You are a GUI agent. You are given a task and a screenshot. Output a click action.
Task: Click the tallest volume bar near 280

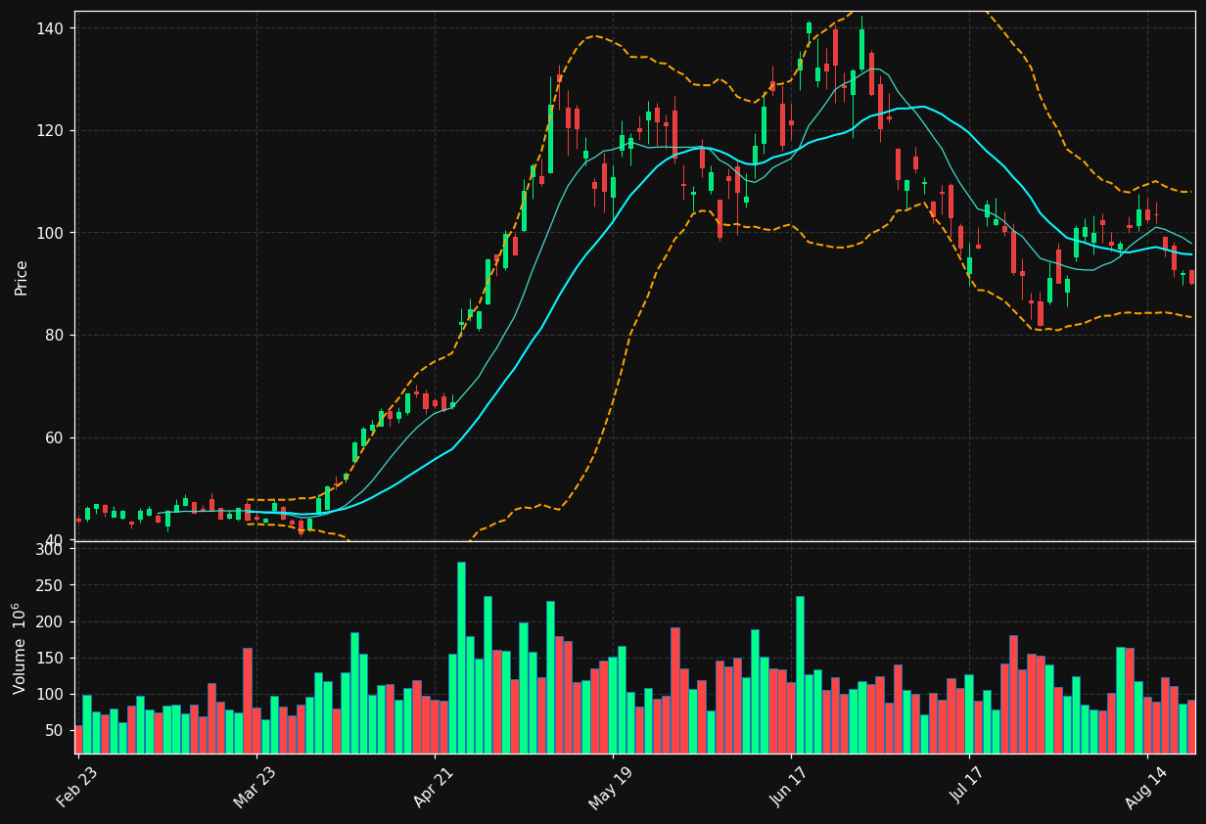(461, 658)
